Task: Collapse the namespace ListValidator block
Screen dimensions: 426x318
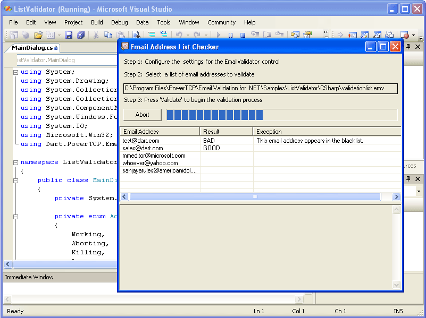Action: 16,162
